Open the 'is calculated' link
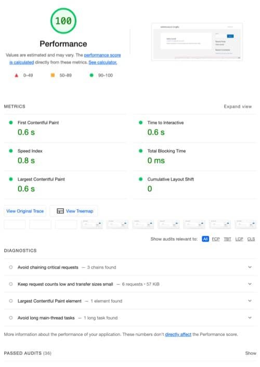This screenshot has width=260, height=367. coord(21,62)
